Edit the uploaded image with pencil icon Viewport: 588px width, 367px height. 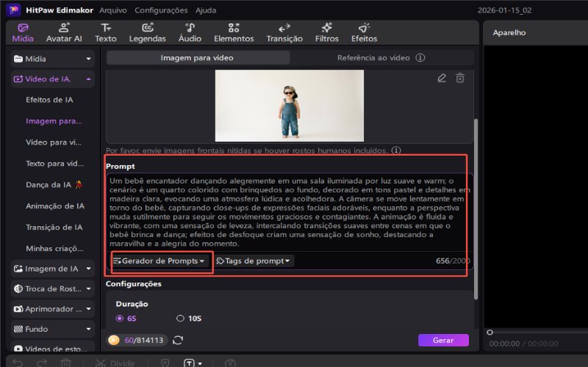click(x=442, y=78)
